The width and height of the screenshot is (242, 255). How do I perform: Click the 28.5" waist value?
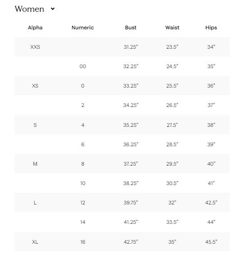pos(172,144)
